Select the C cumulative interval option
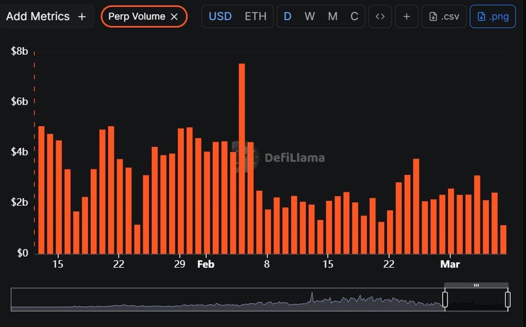Screen dimensions: 526x327 354,16
